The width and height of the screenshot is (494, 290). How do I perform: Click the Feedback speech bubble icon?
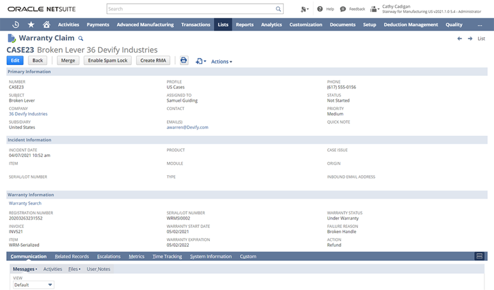pos(343,9)
